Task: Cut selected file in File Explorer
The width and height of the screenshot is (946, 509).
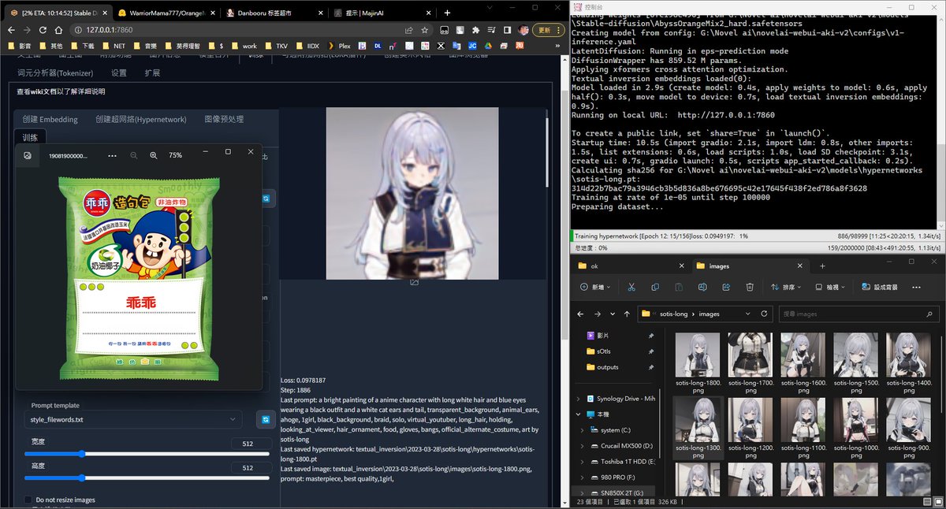Action: [631, 287]
